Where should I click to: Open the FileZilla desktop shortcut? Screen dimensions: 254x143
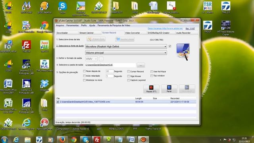click(x=27, y=46)
